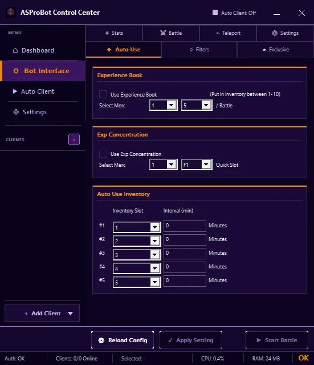This screenshot has width=314, height=365.
Task: Select the Exclusive sub-tab
Action: [275, 50]
